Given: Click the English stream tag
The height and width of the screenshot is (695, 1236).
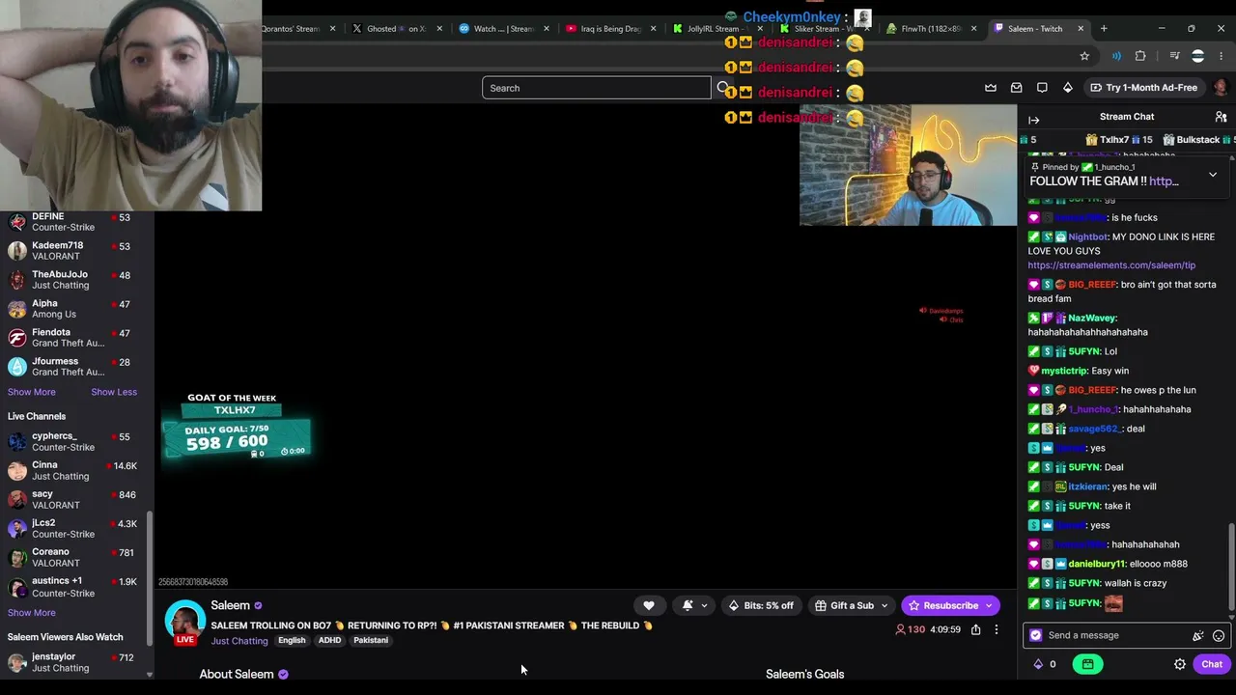Looking at the screenshot, I should pyautogui.click(x=292, y=641).
